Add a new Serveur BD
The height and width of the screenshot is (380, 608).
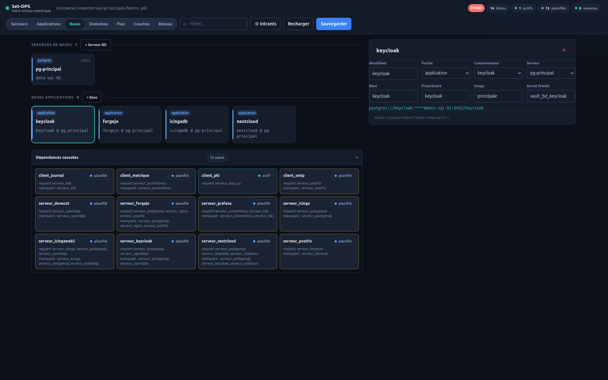pos(96,45)
